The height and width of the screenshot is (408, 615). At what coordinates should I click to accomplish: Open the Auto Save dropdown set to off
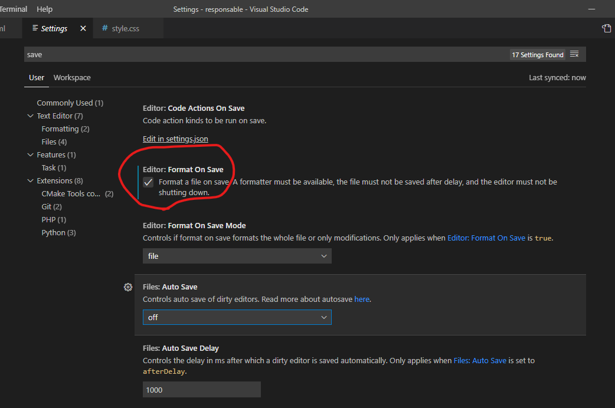tap(237, 317)
